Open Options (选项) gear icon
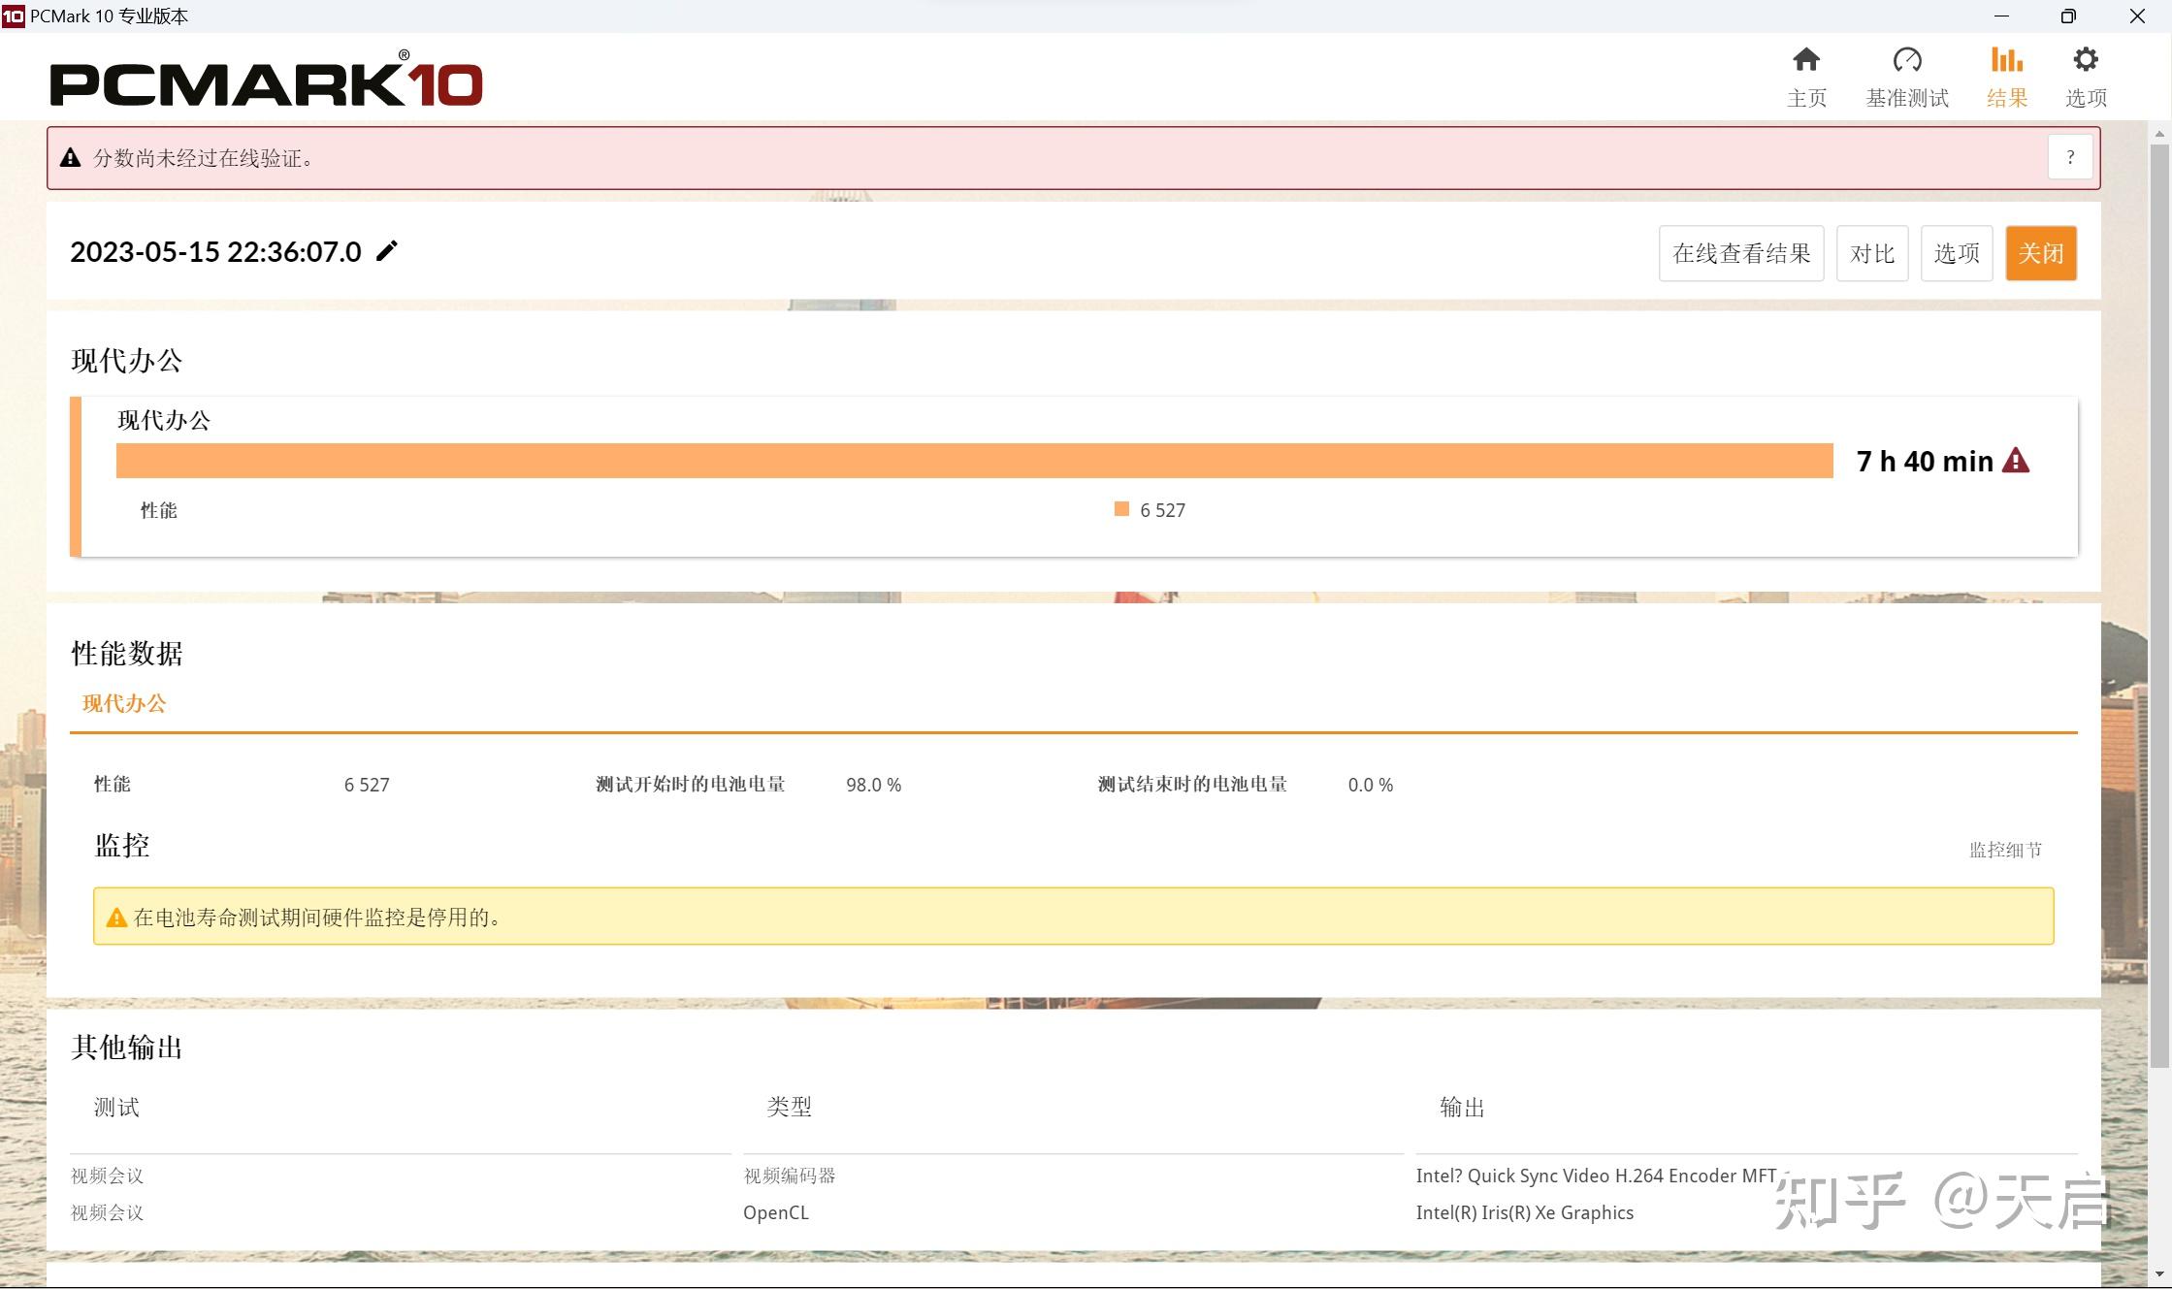The height and width of the screenshot is (1289, 2172). click(x=2085, y=60)
